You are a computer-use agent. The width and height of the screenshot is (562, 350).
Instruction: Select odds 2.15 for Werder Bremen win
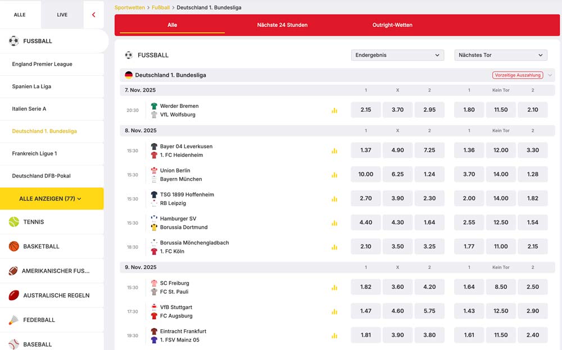coord(365,110)
